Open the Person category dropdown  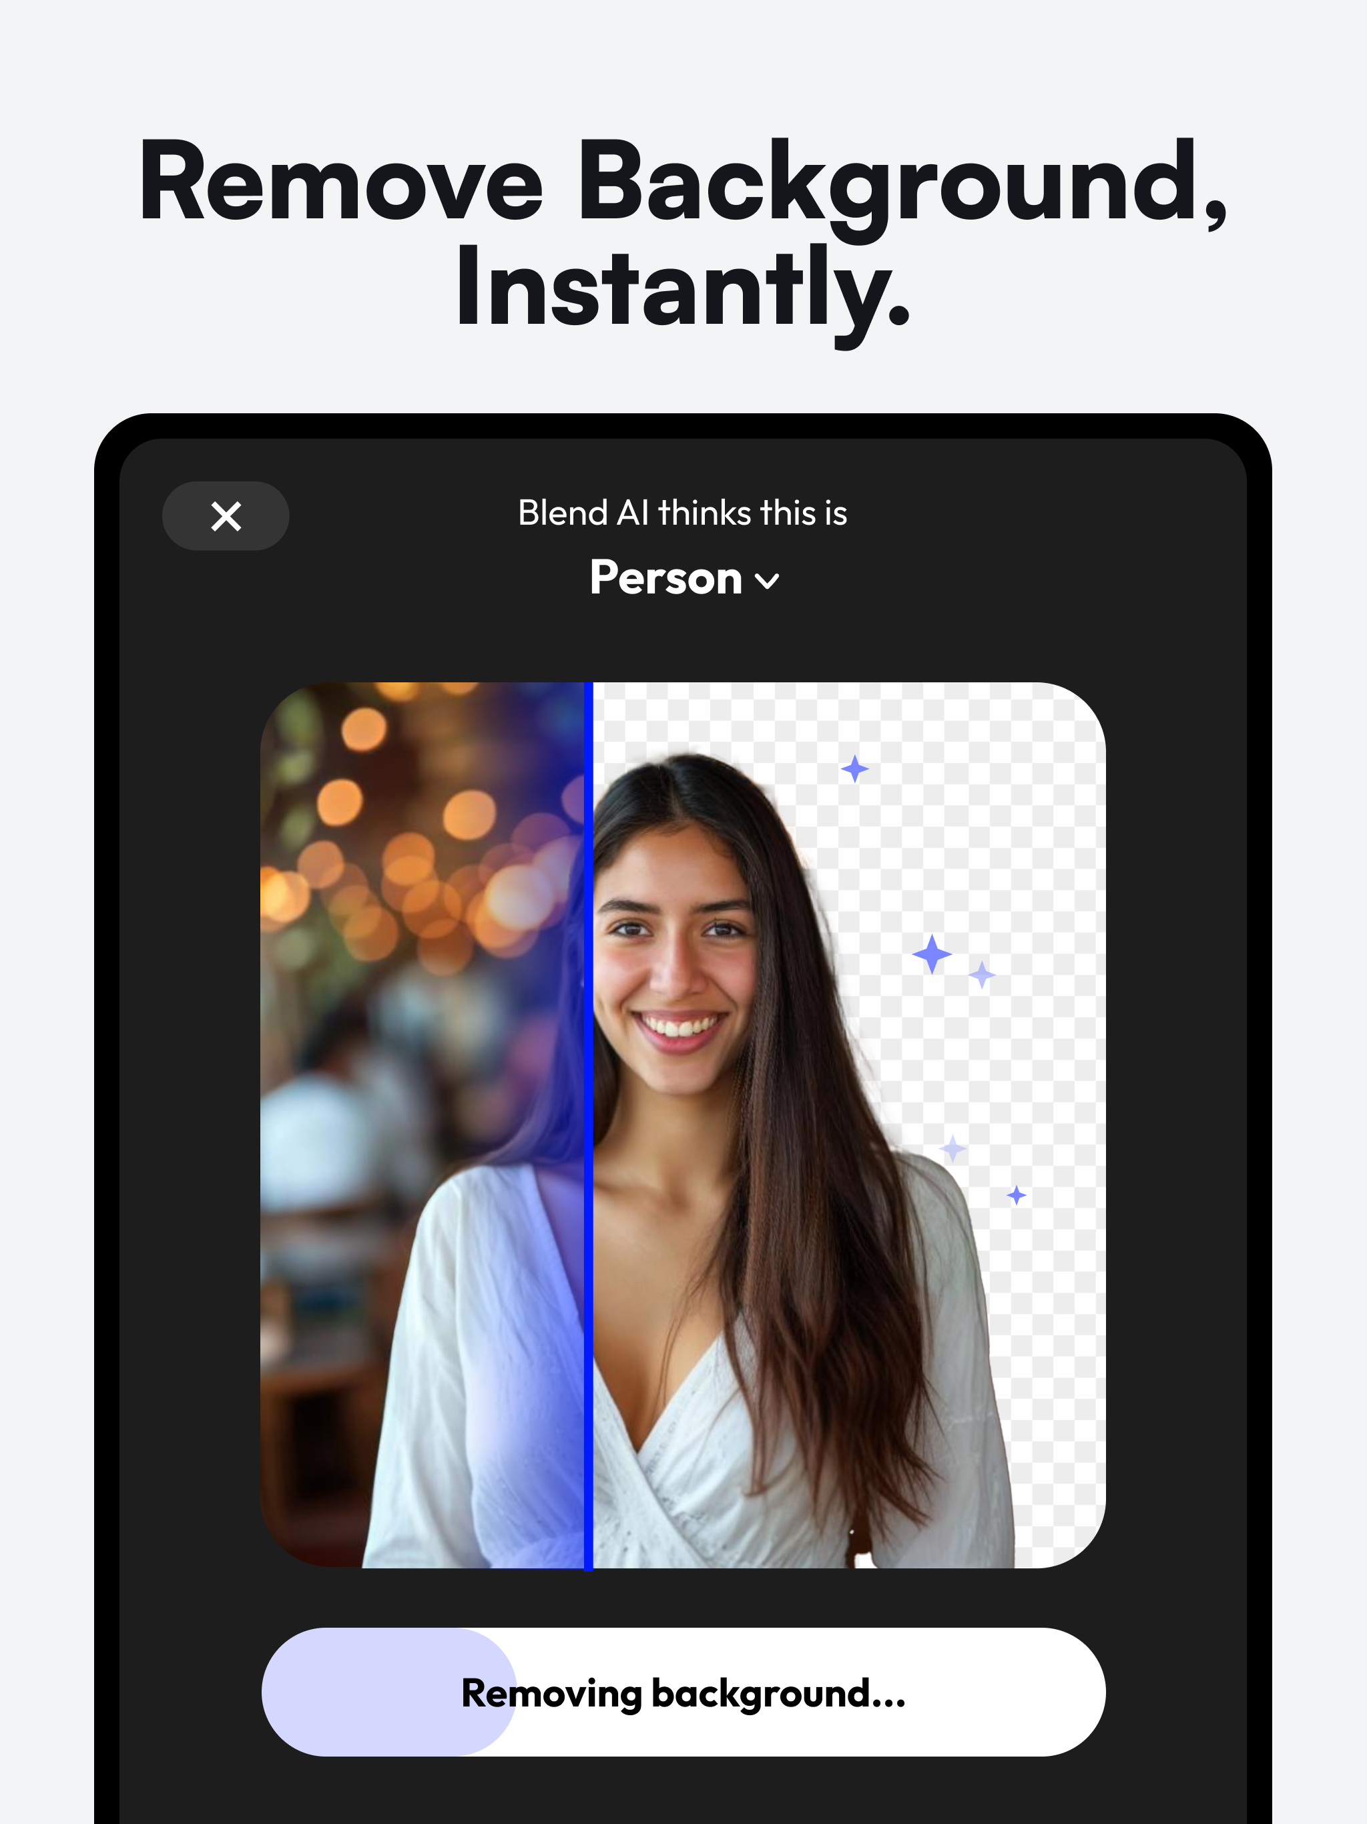coord(683,578)
